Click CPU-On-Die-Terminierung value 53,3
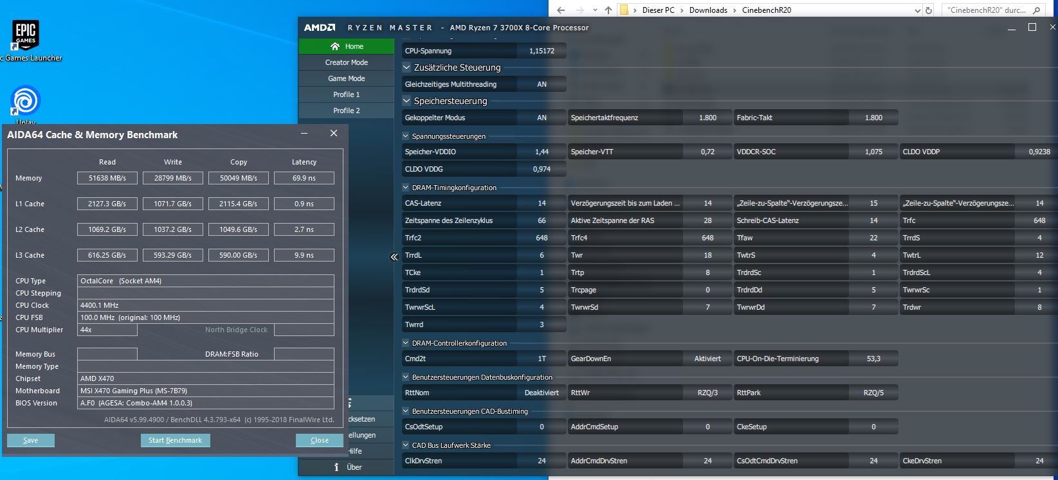Screen dimensions: 1058x480 click(x=873, y=359)
